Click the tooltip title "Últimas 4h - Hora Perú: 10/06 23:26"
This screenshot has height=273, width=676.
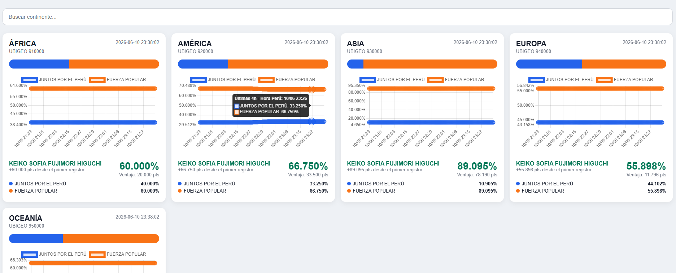point(271,98)
